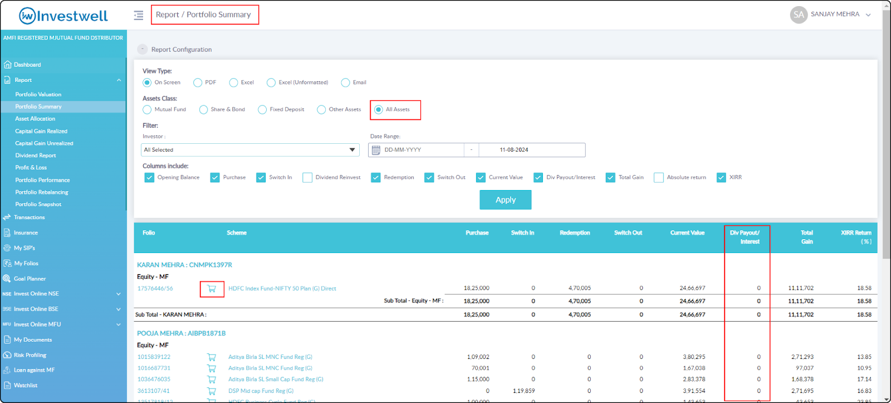The width and height of the screenshot is (891, 403).
Task: Open Capital Gain Realized report
Action: [x=41, y=132]
